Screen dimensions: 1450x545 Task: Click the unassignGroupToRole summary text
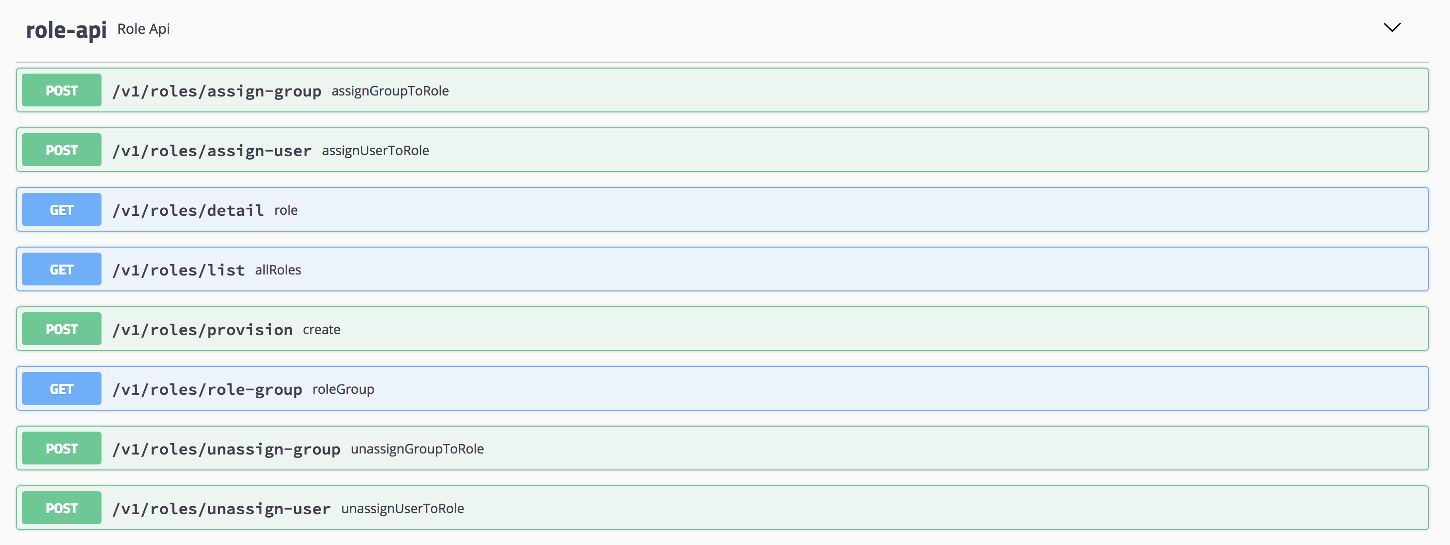coord(417,449)
